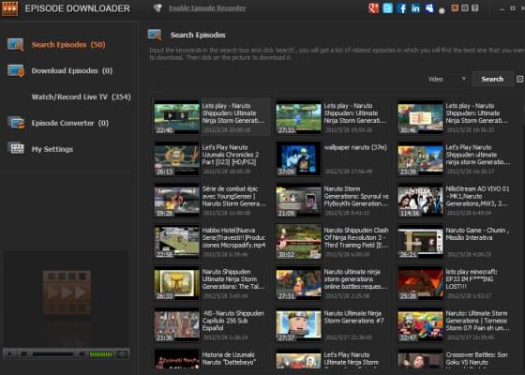Open the 30:46 Lets play Naruto thumbnail

[x=421, y=117]
